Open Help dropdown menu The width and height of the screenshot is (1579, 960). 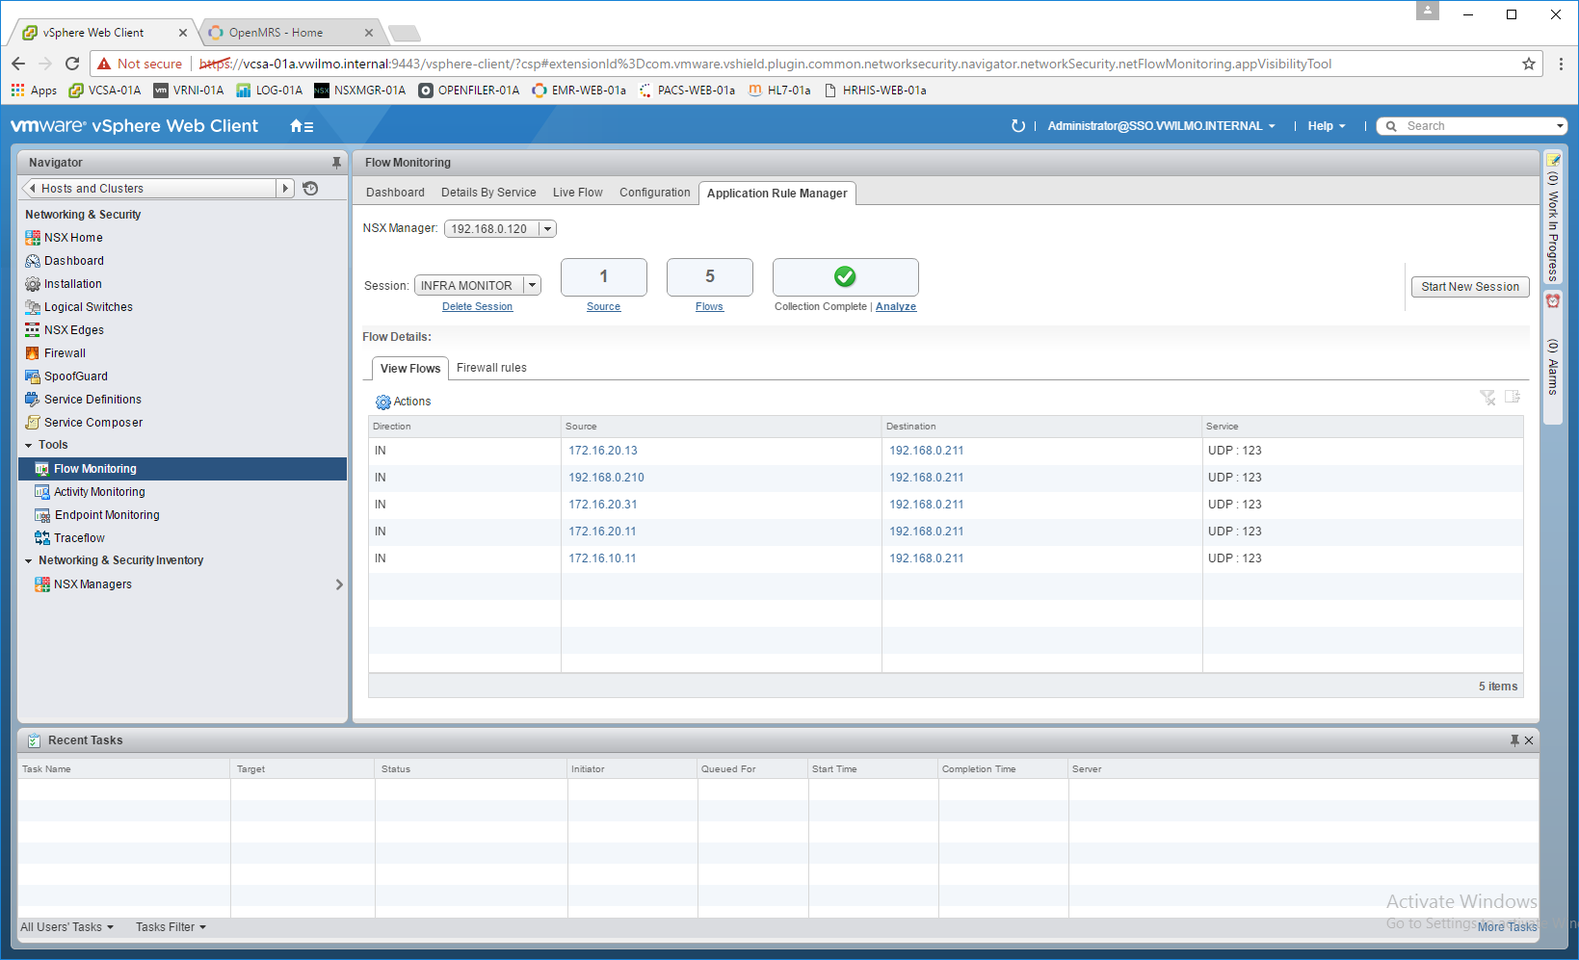pos(1327,126)
